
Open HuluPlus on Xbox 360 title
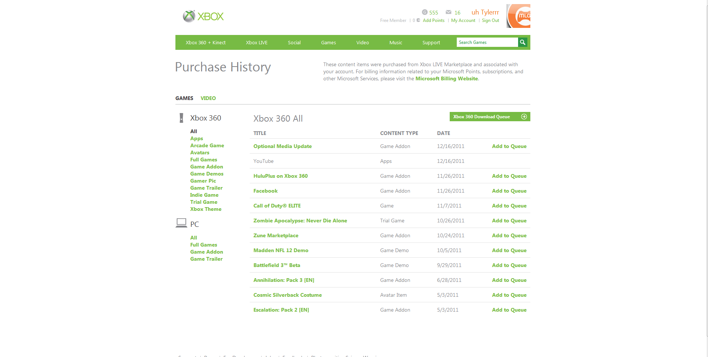coord(281,176)
